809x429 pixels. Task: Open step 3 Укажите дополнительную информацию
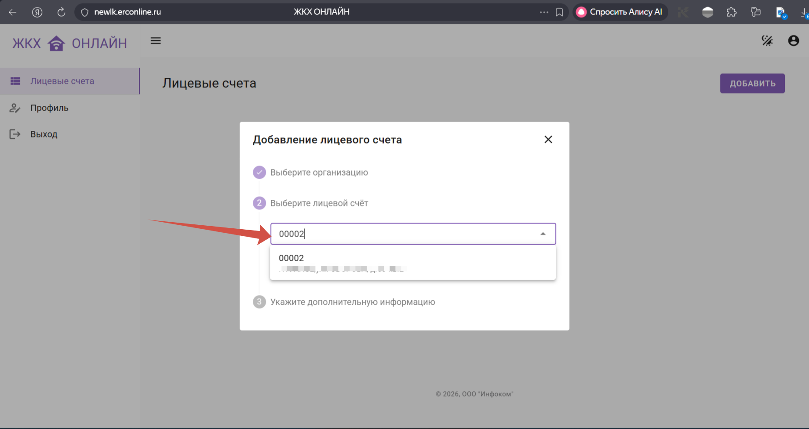[352, 302]
